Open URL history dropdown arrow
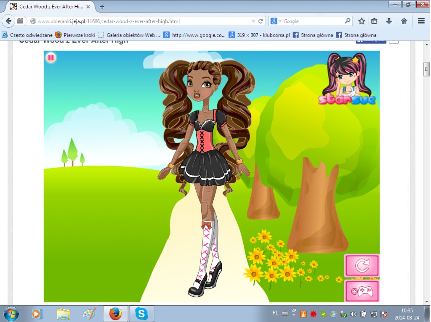 click(253, 21)
